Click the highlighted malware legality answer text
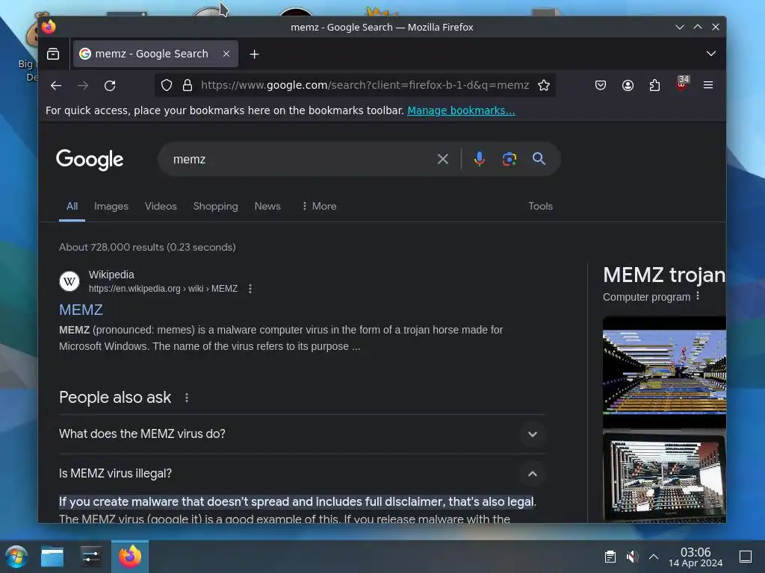Image resolution: width=765 pixels, height=573 pixels. (x=297, y=502)
